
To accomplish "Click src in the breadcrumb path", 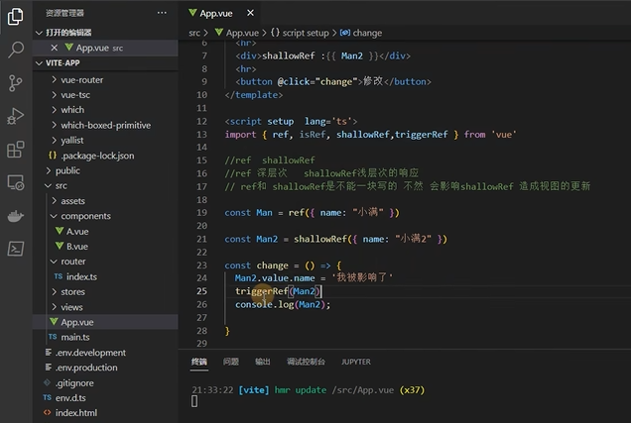I will pos(194,33).
